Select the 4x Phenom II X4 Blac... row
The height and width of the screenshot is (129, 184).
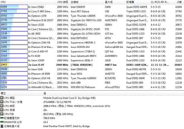tap(92, 47)
